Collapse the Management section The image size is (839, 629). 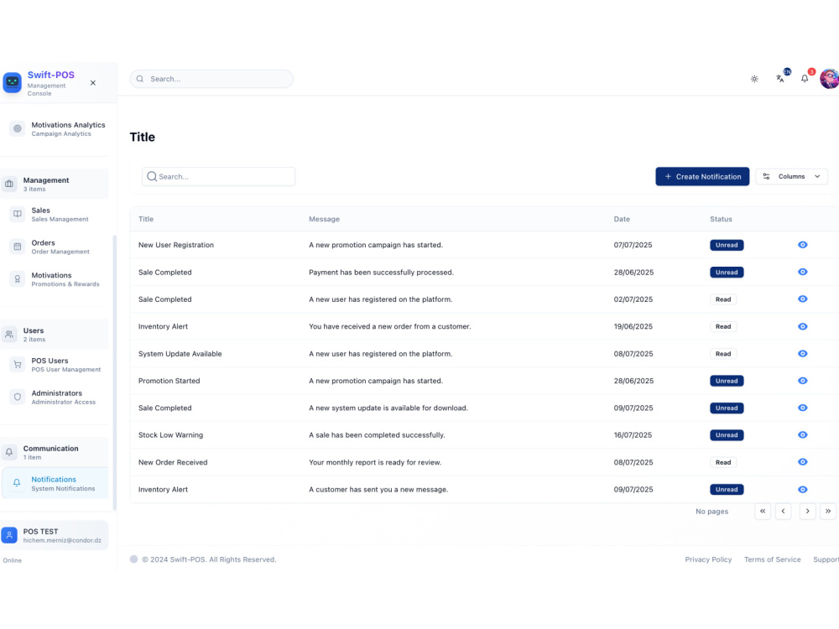[54, 184]
